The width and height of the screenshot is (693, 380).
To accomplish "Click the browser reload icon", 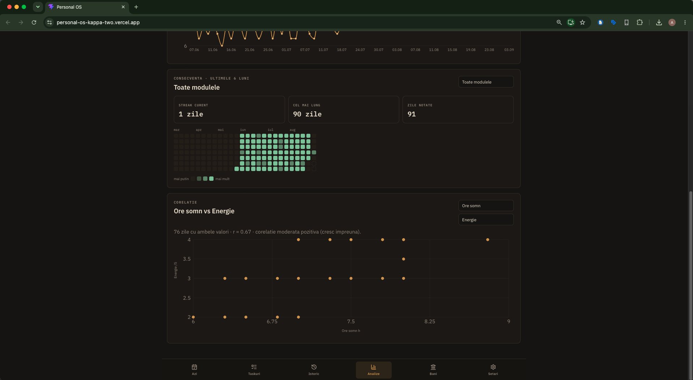I will point(34,22).
